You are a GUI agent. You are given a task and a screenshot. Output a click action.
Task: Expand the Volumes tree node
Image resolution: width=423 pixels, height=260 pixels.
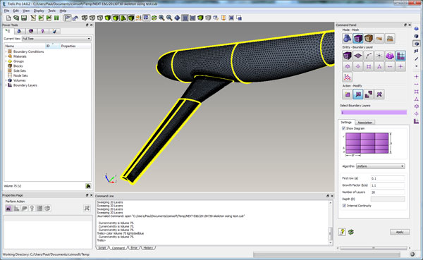[6, 80]
